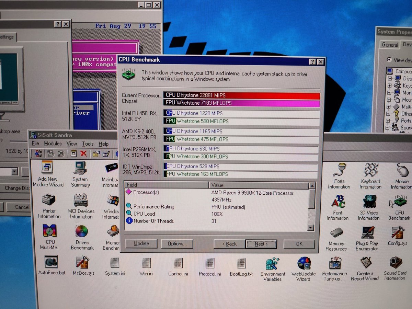The width and height of the screenshot is (412, 309).
Task: Click the Value column header
Action: (x=259, y=185)
